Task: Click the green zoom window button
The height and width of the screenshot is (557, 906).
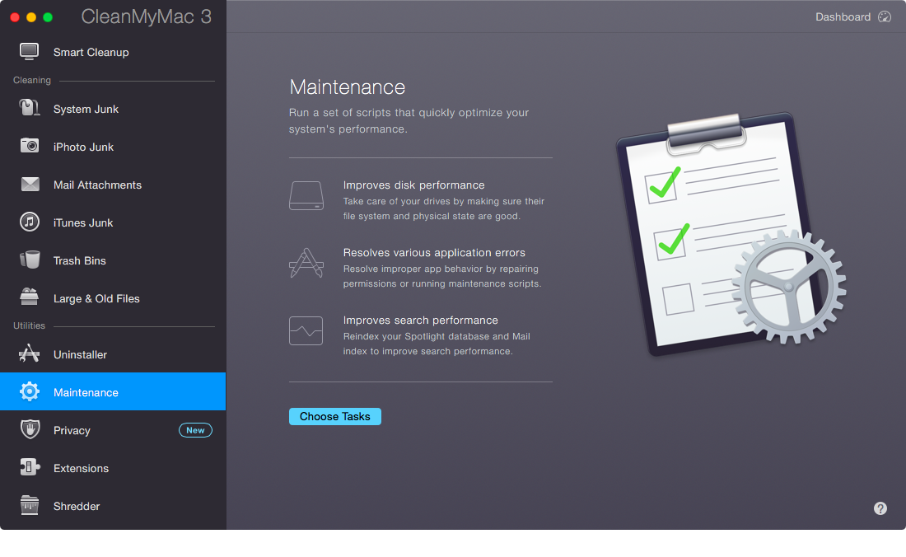Action: click(x=48, y=17)
